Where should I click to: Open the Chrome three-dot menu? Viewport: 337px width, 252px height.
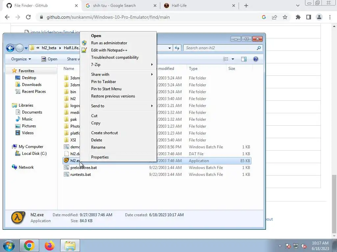pyautogui.click(x=330, y=17)
